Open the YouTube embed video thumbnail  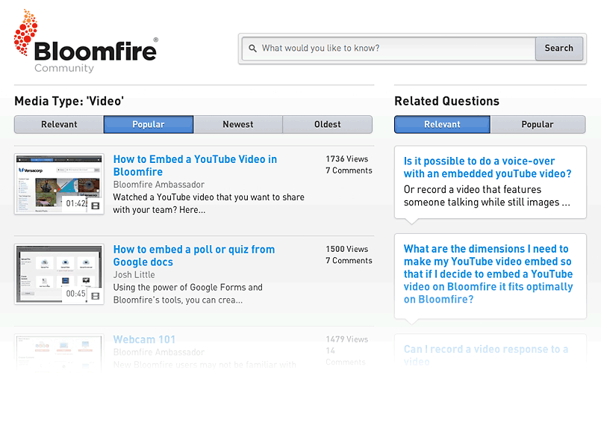(59, 185)
